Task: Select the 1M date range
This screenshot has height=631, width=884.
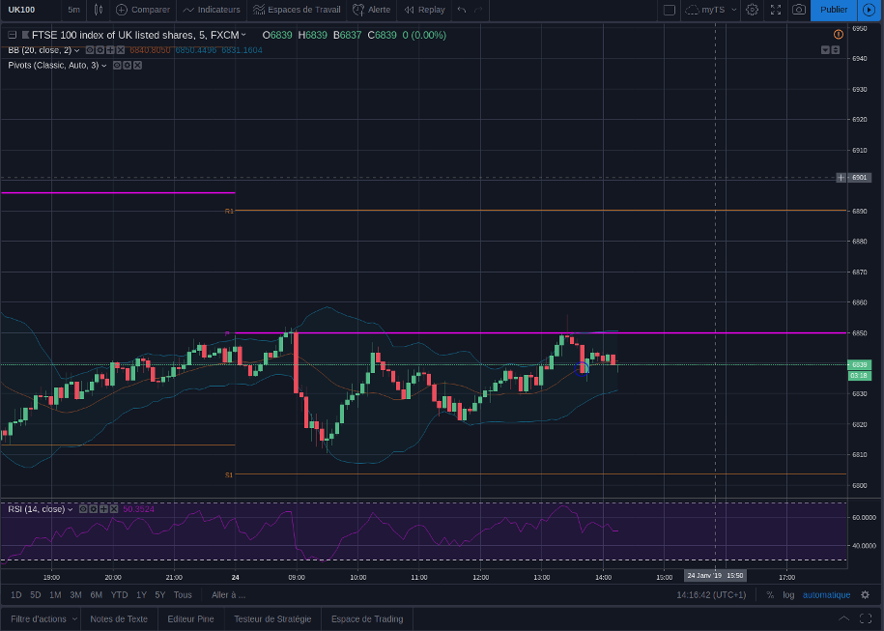Action: point(55,595)
